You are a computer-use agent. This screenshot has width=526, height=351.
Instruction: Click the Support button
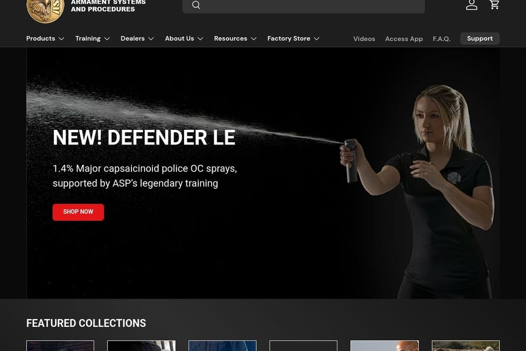point(480,39)
